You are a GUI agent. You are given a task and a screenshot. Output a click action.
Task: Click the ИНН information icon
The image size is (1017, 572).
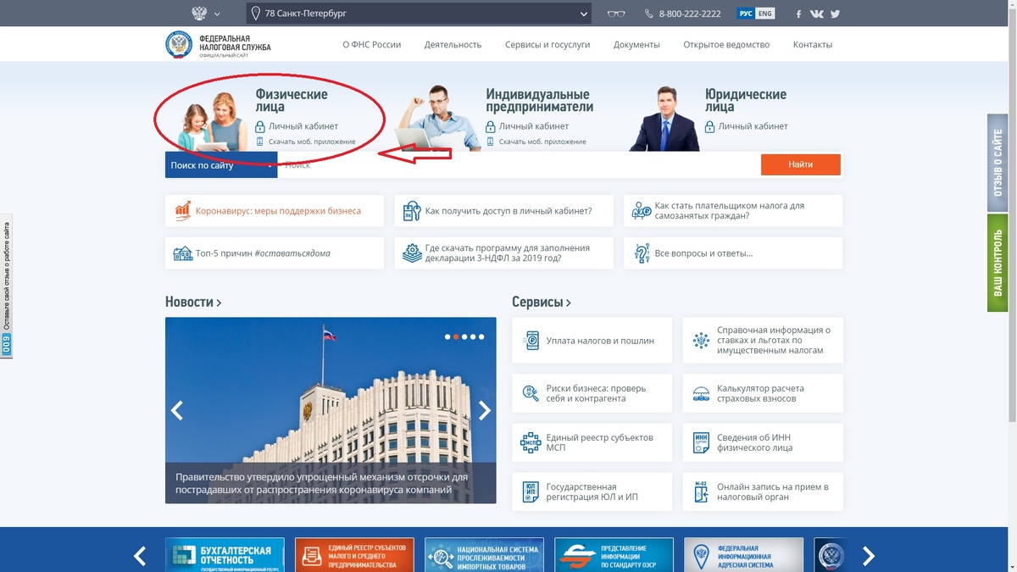[x=701, y=442]
